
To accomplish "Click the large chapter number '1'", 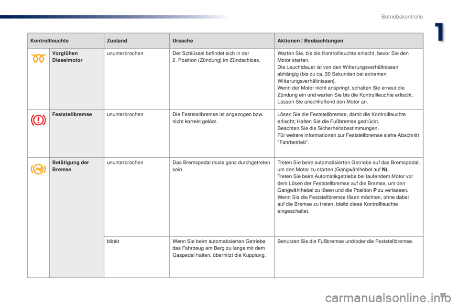I will (439, 32).
